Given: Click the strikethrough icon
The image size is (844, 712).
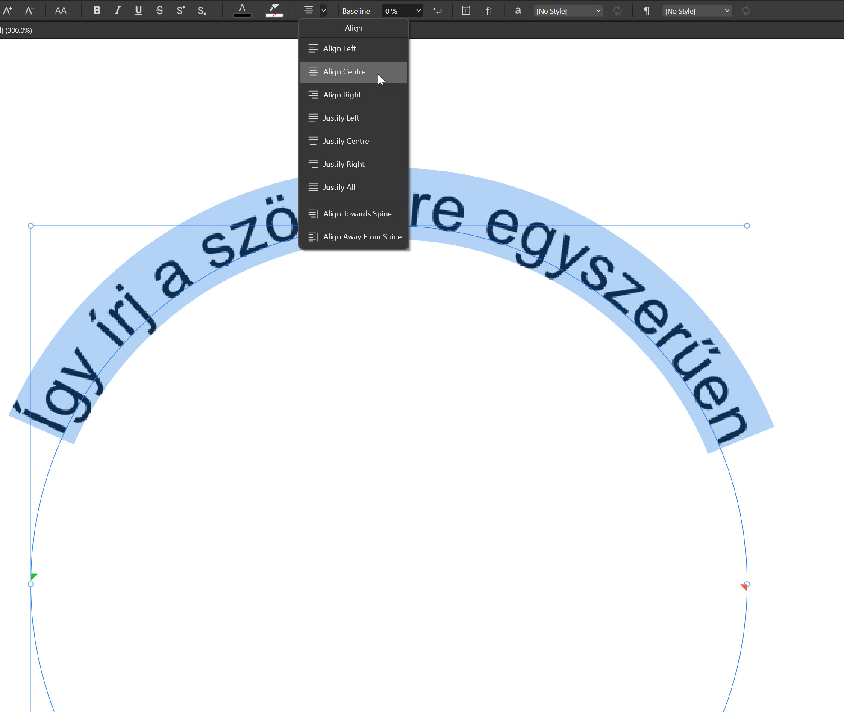Looking at the screenshot, I should [x=159, y=11].
